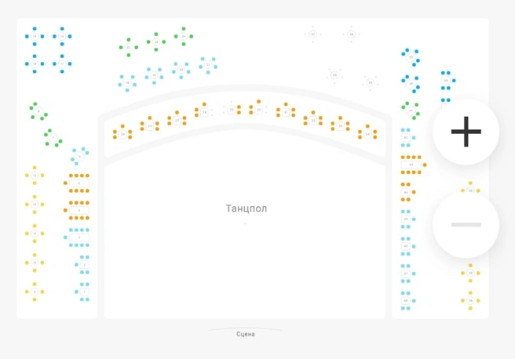The height and width of the screenshot is (359, 515).
Task: Choose orange table 31 in the arc
Action: coord(286,112)
